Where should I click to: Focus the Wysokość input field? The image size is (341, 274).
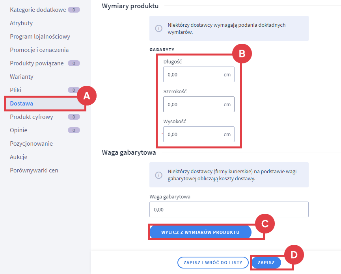point(199,134)
